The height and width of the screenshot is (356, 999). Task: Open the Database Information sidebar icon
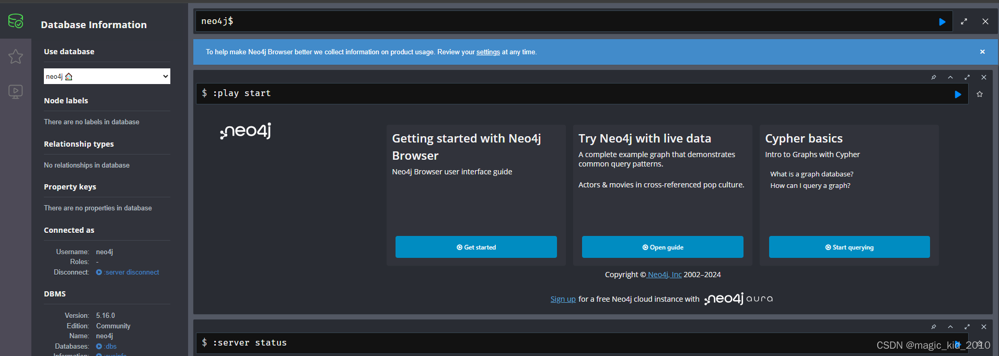(16, 21)
